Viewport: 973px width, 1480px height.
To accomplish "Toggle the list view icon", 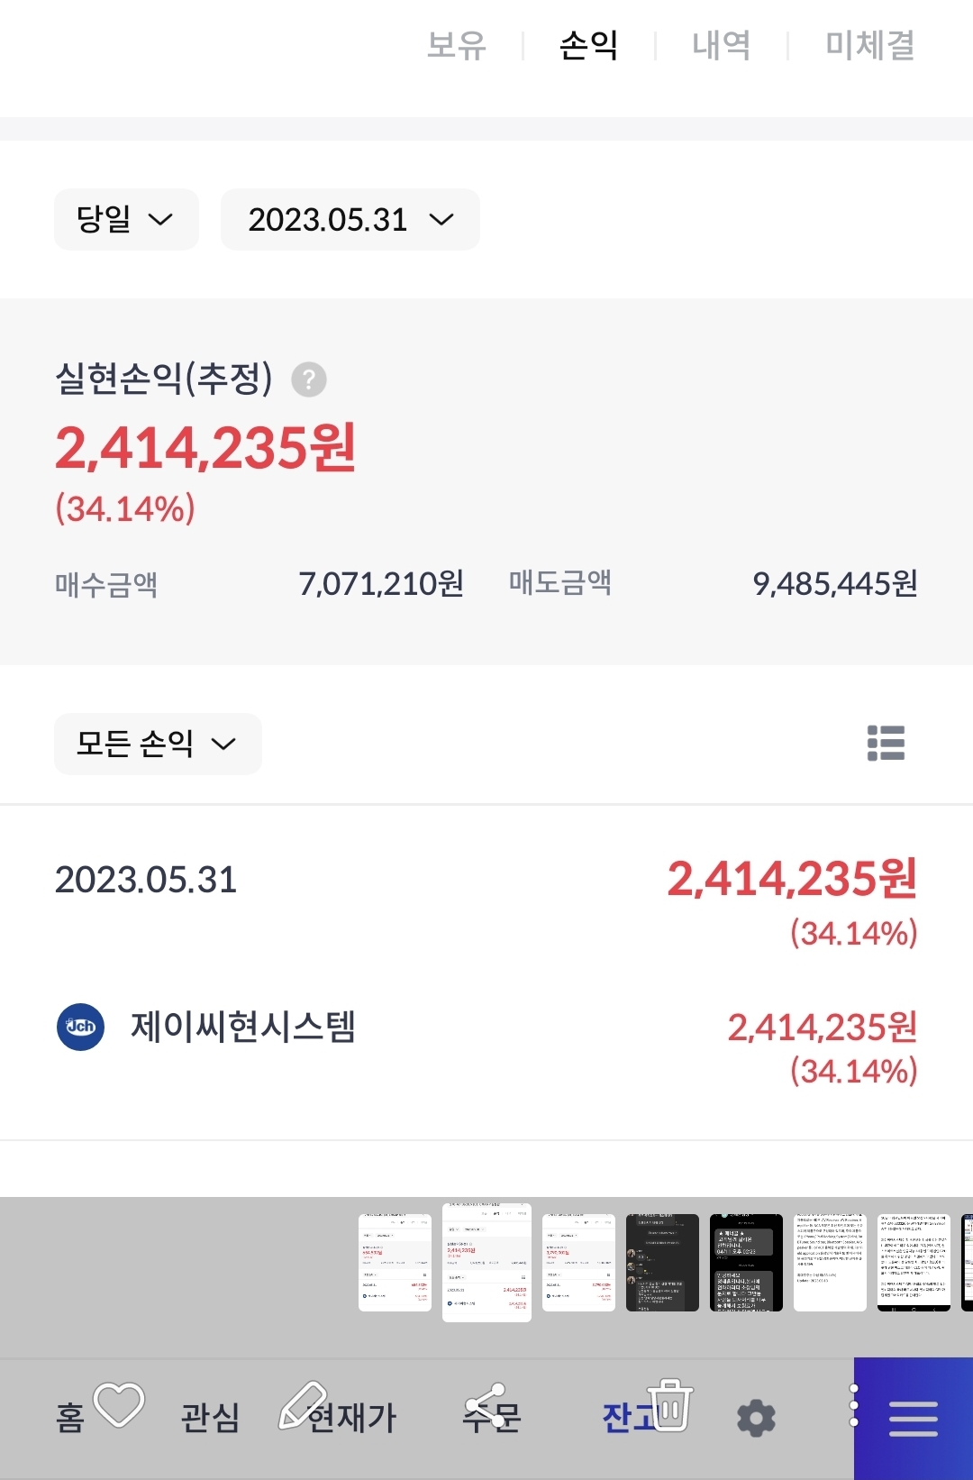I will point(886,744).
